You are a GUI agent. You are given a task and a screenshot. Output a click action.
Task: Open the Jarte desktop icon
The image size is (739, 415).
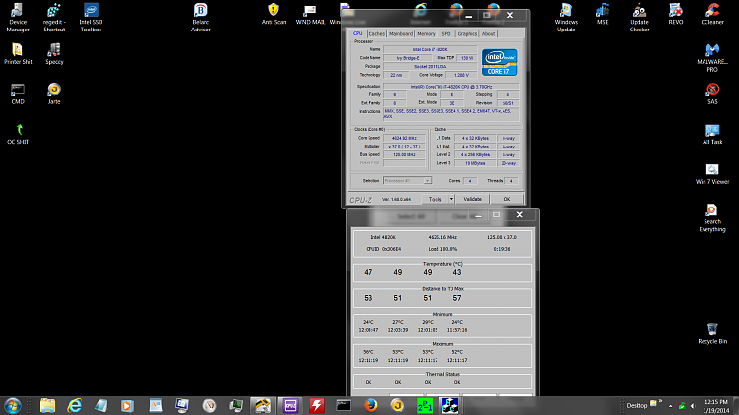54,93
